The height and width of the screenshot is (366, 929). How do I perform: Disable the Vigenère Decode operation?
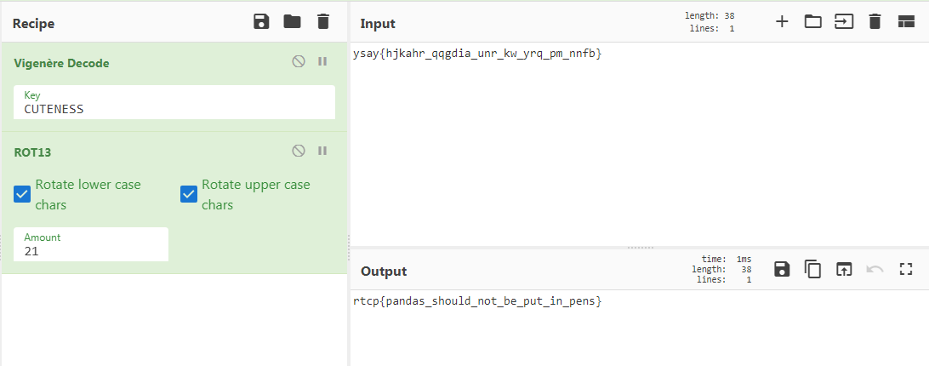point(299,61)
